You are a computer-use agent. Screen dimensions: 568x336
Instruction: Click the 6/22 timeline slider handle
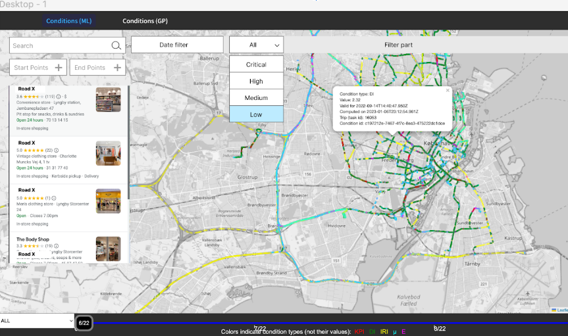[x=84, y=323]
